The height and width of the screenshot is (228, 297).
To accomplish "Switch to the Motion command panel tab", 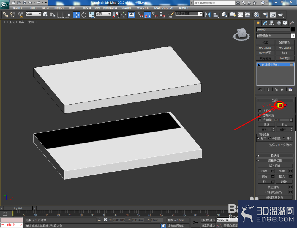I will (279, 23).
